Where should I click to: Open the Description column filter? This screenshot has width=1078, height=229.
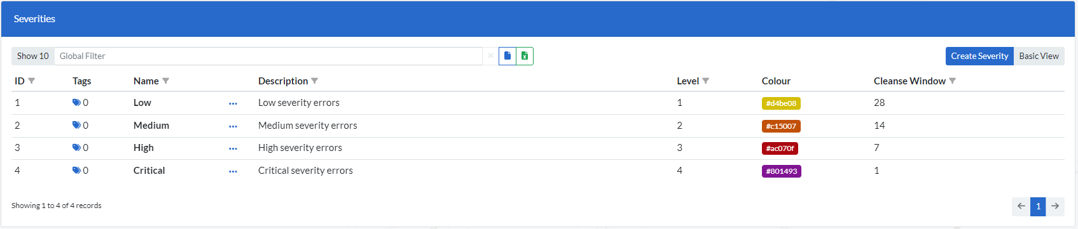click(315, 81)
